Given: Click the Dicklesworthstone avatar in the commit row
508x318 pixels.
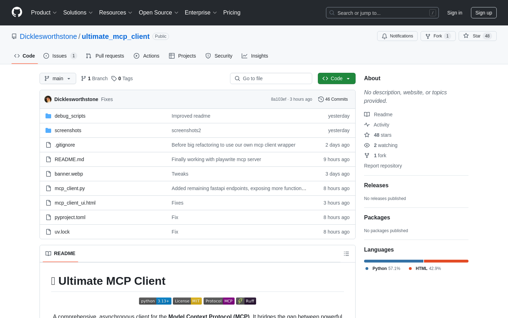Looking at the screenshot, I should point(48,99).
